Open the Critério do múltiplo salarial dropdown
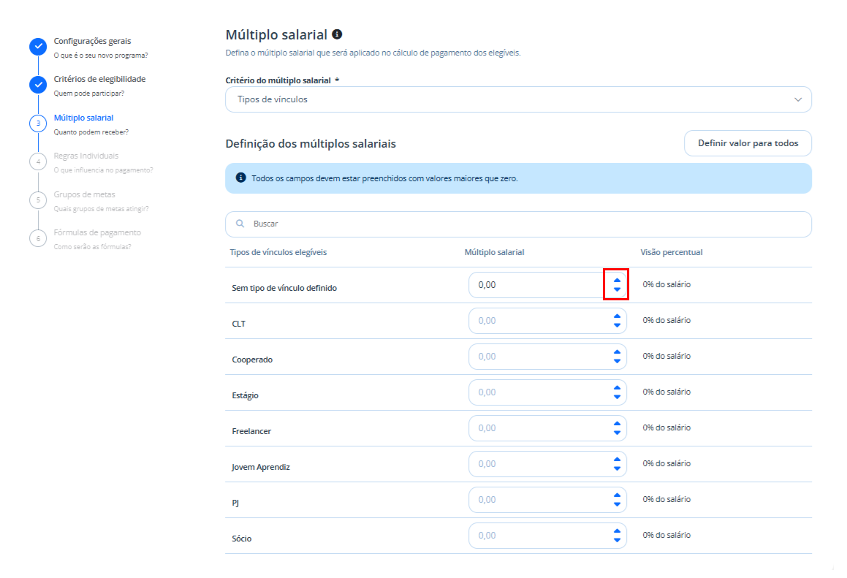This screenshot has height=578, width=847. click(x=518, y=99)
